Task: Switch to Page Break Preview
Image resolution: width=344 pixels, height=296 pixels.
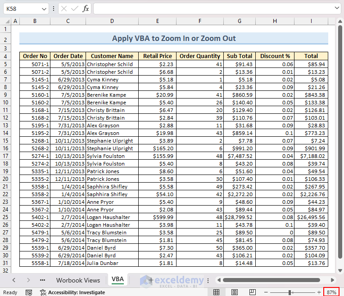Action: 253,292
